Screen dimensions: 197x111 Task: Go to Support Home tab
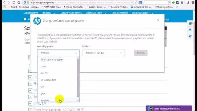[x=31, y=13]
